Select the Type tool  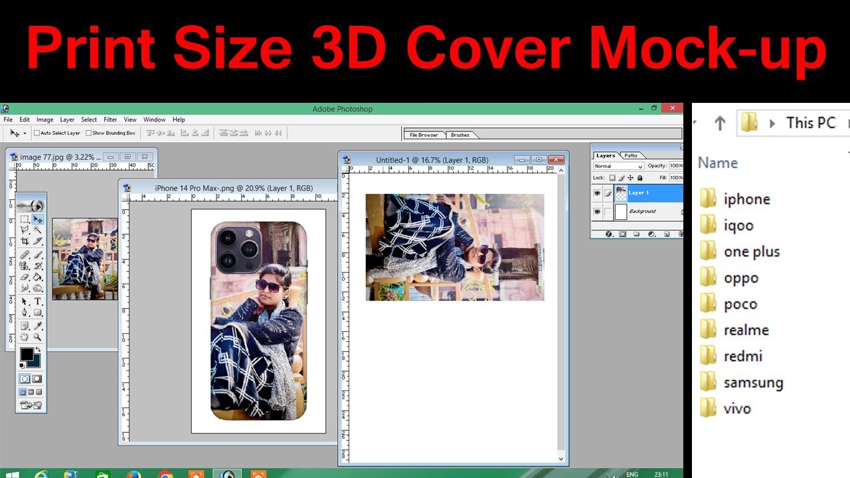(38, 301)
